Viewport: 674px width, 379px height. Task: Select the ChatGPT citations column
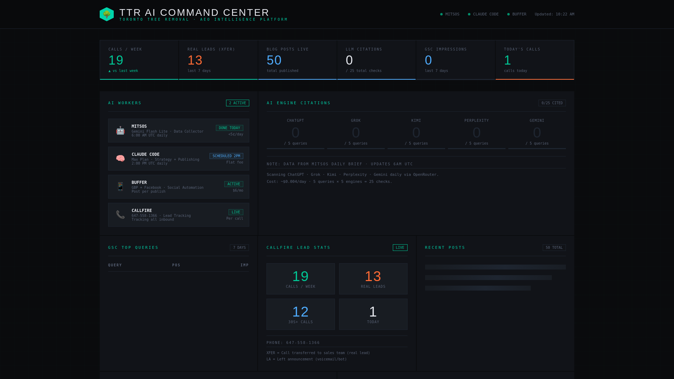point(296,134)
